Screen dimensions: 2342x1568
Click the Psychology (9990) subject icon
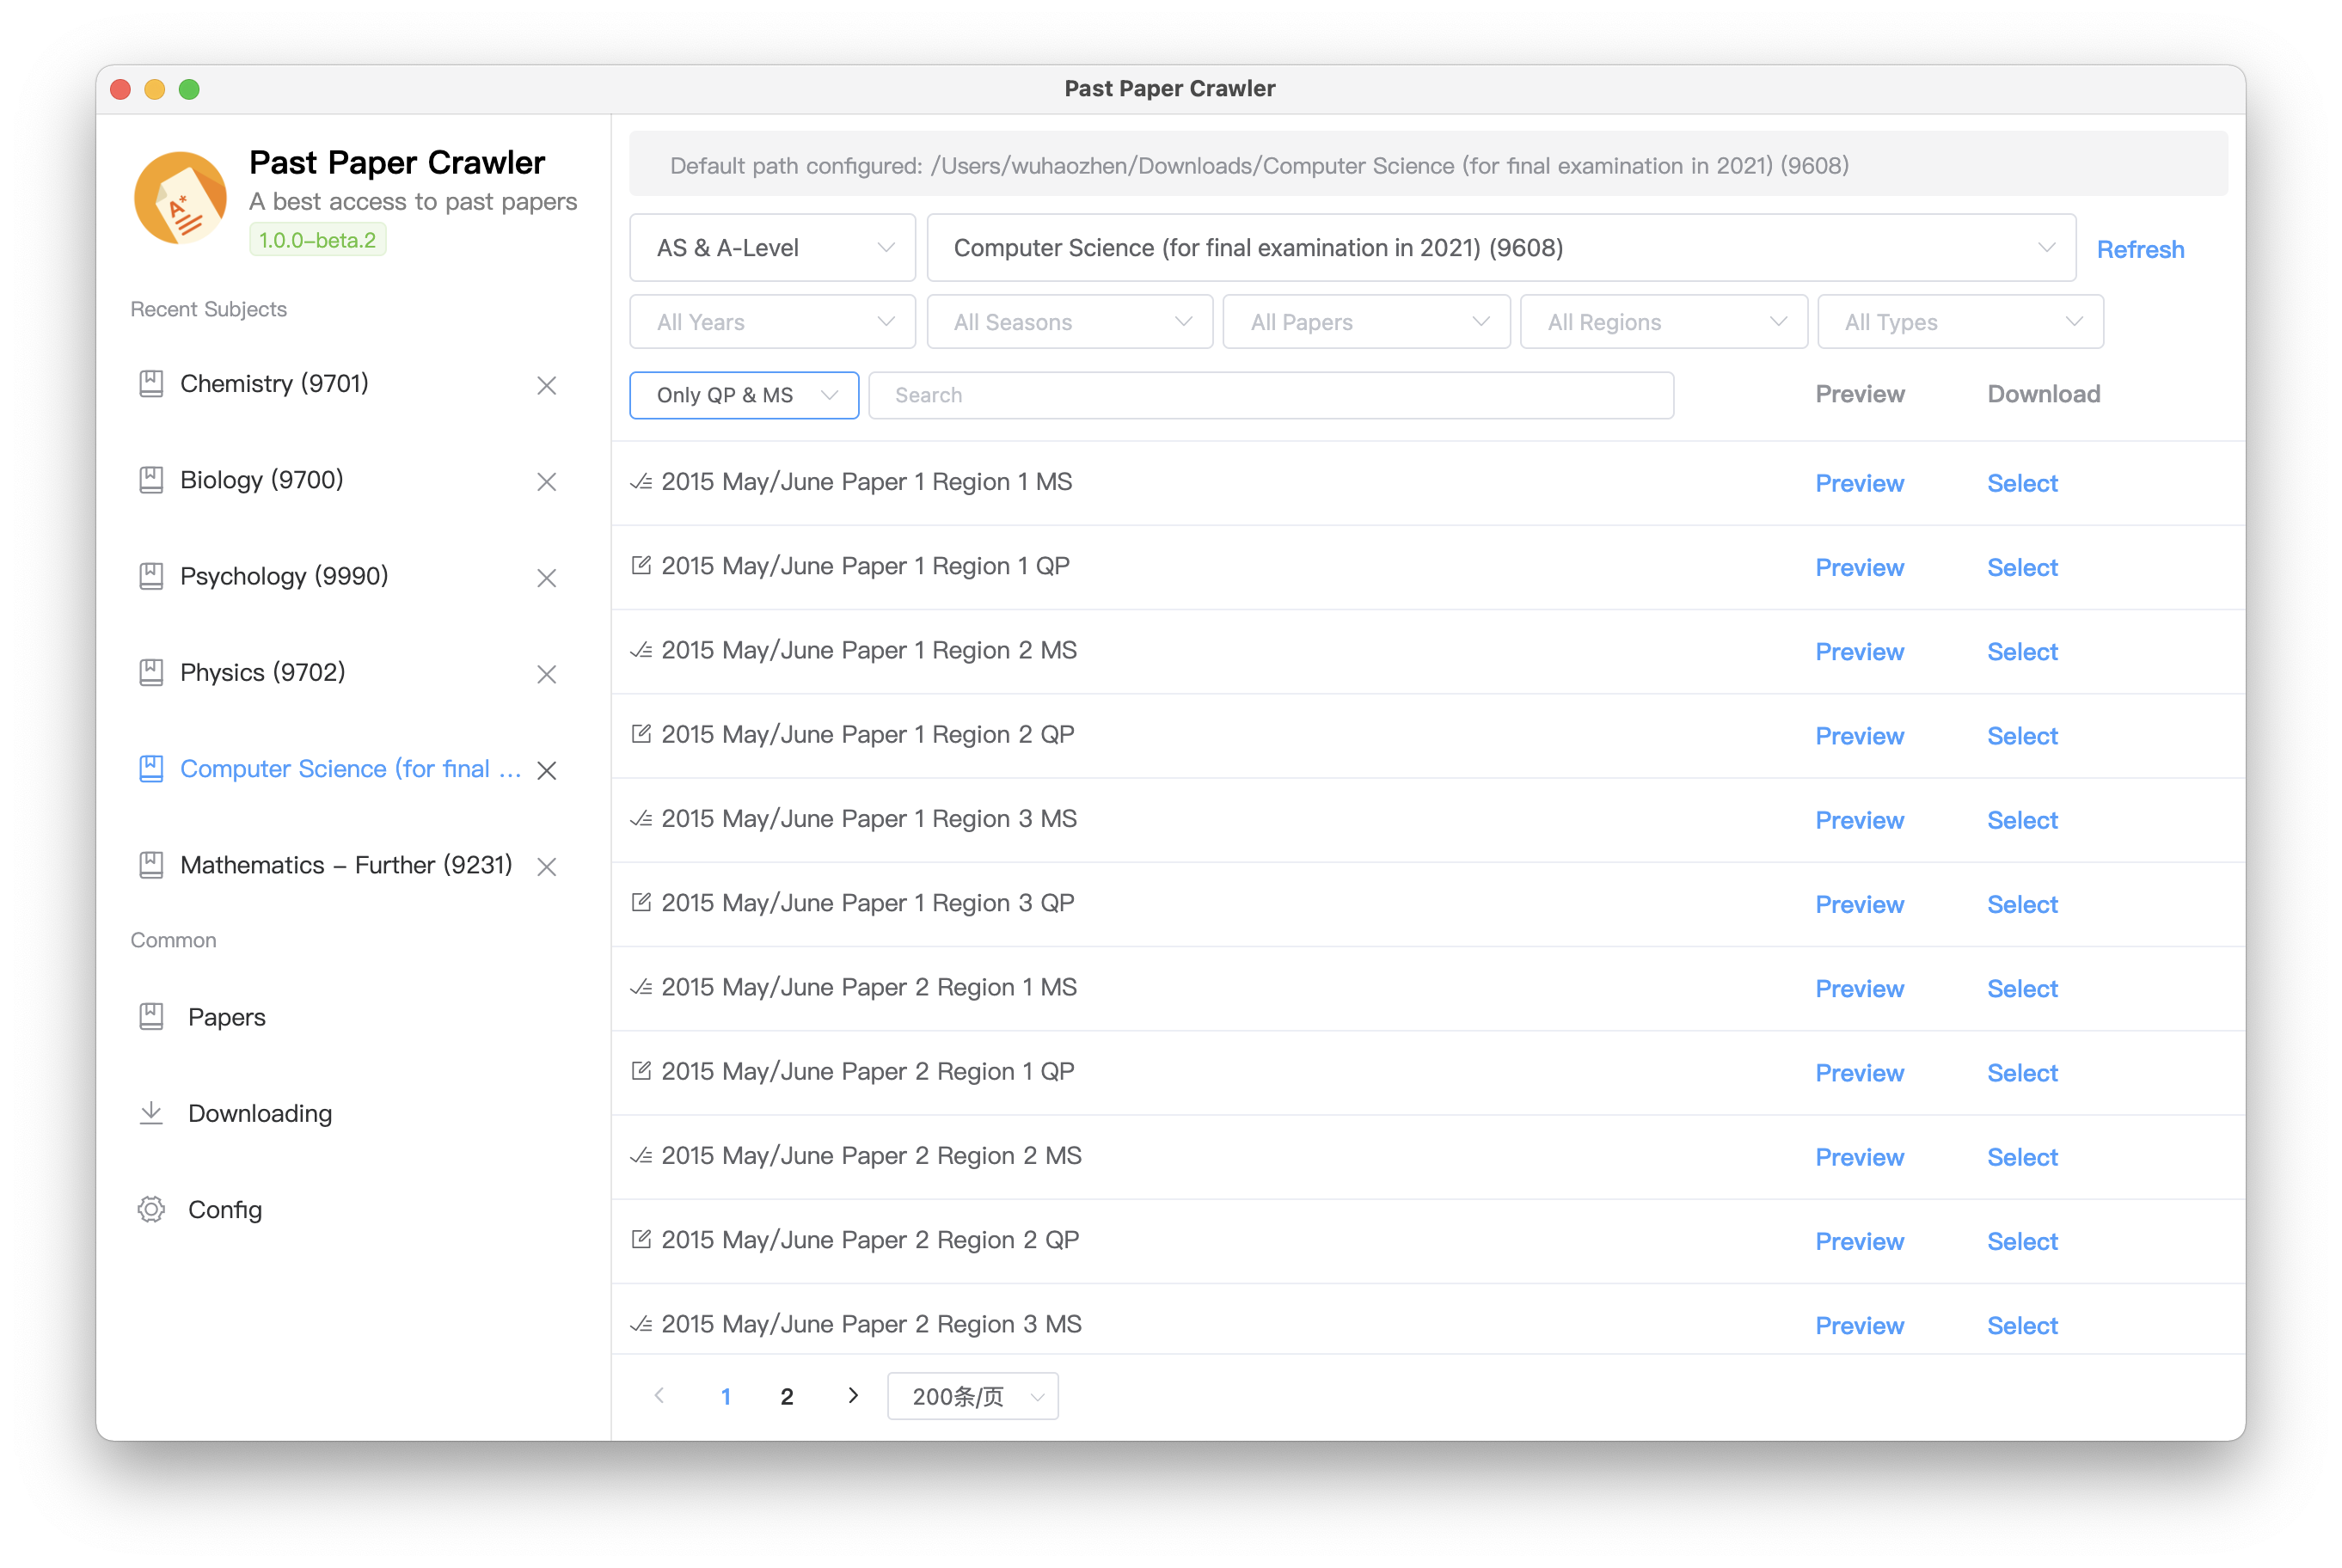[150, 574]
